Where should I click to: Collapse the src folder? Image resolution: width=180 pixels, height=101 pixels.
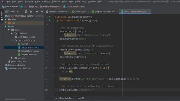coord(6,26)
